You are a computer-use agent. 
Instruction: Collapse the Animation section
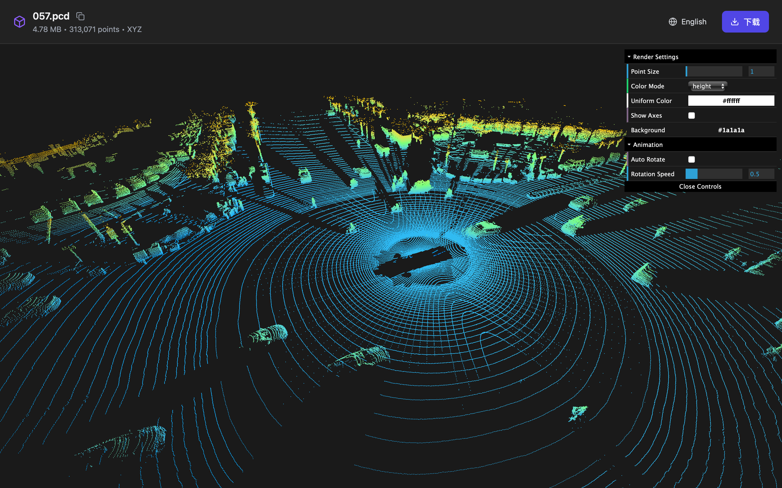(629, 144)
